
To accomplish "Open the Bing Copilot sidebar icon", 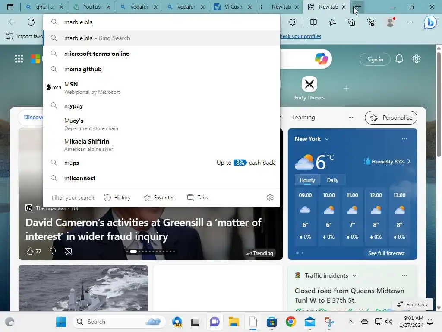I will click(x=430, y=22).
